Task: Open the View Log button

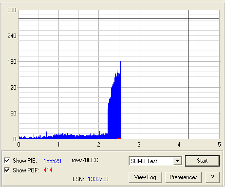Action: click(x=145, y=177)
